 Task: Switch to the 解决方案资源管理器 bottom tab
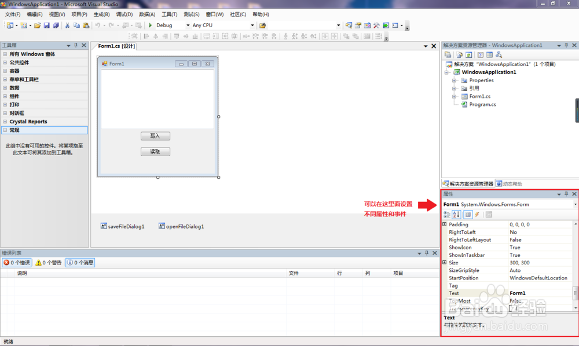(x=468, y=183)
